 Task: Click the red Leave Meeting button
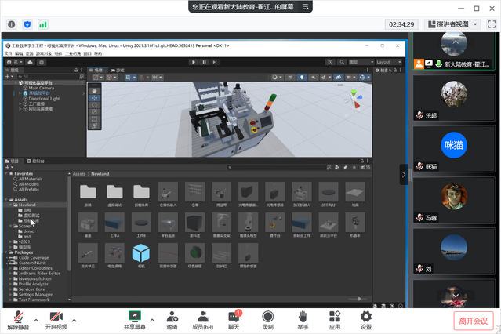coord(474,320)
